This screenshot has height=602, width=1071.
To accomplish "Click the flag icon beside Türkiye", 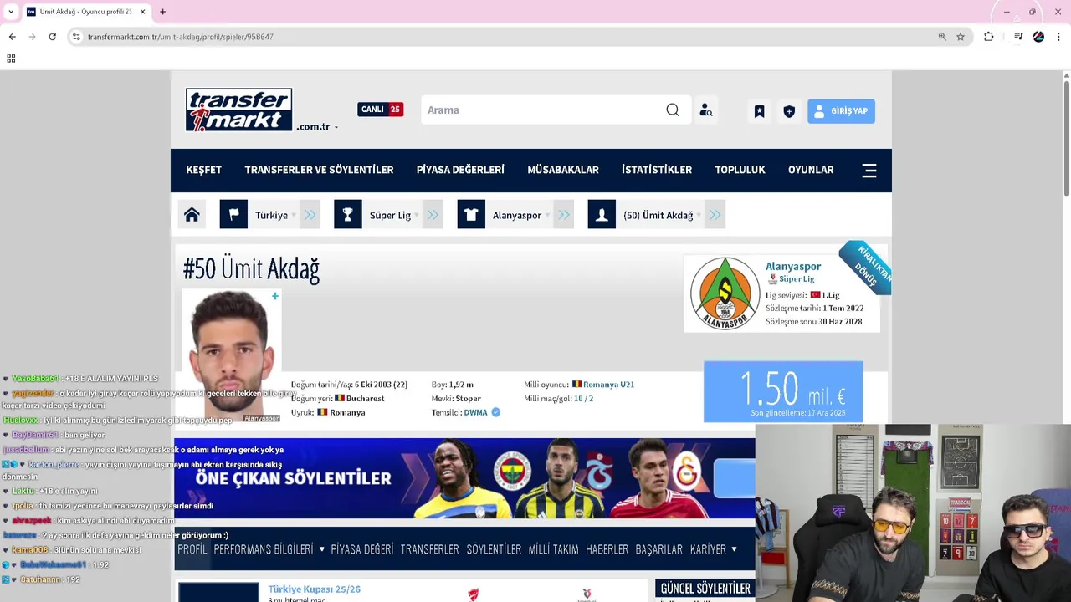I will (x=233, y=215).
